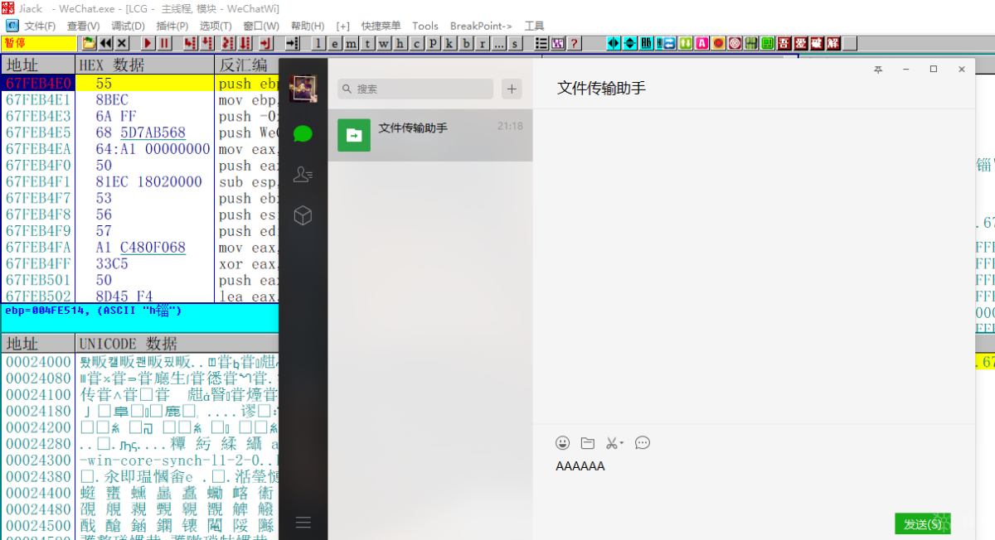Click the Trace over toolbar icon
The height and width of the screenshot is (540, 995).
[246, 43]
